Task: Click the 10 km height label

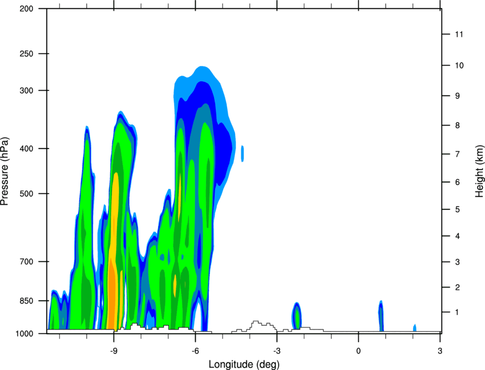Action: point(459,65)
